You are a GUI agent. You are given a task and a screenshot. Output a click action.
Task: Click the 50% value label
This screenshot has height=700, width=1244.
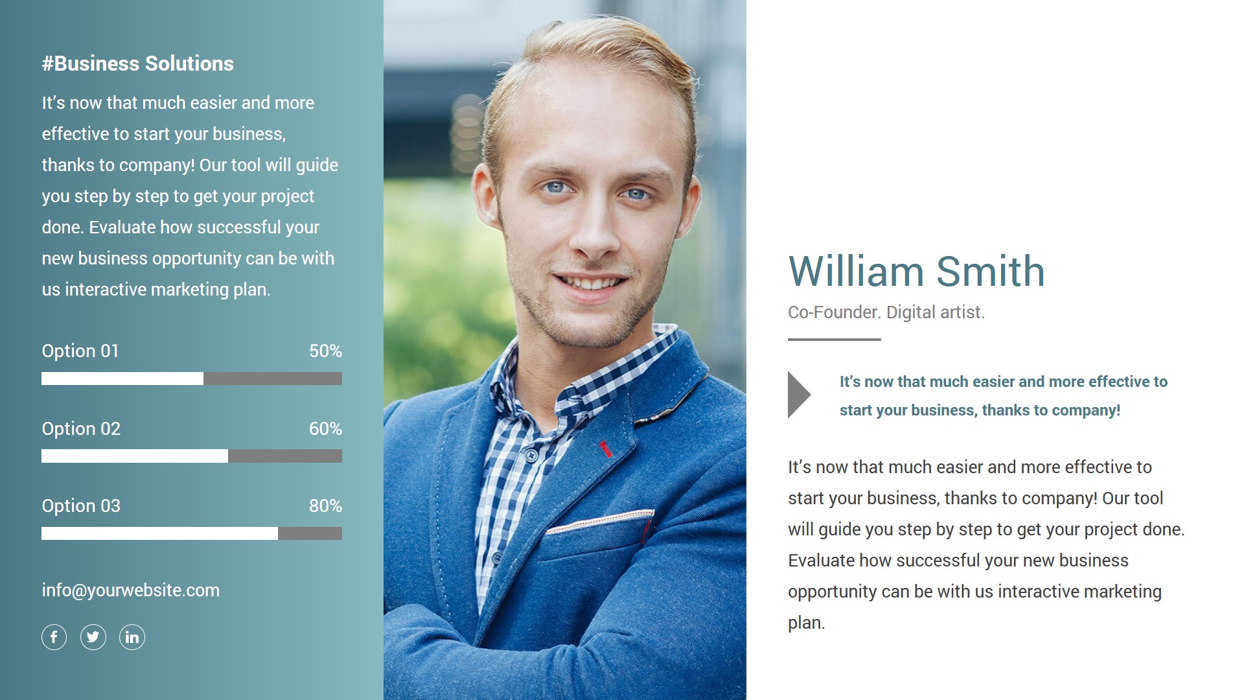coord(325,351)
